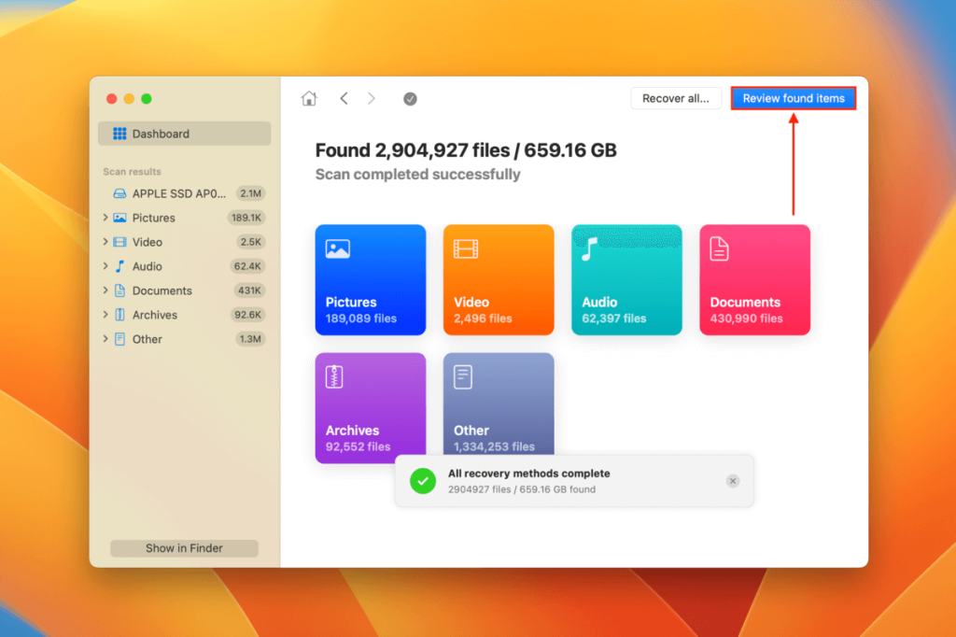Click the Review found items button
Viewport: 956px width, 637px height.
coord(793,97)
